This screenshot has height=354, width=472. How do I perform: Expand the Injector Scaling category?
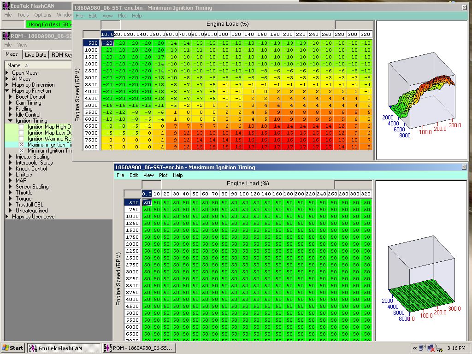click(11, 157)
